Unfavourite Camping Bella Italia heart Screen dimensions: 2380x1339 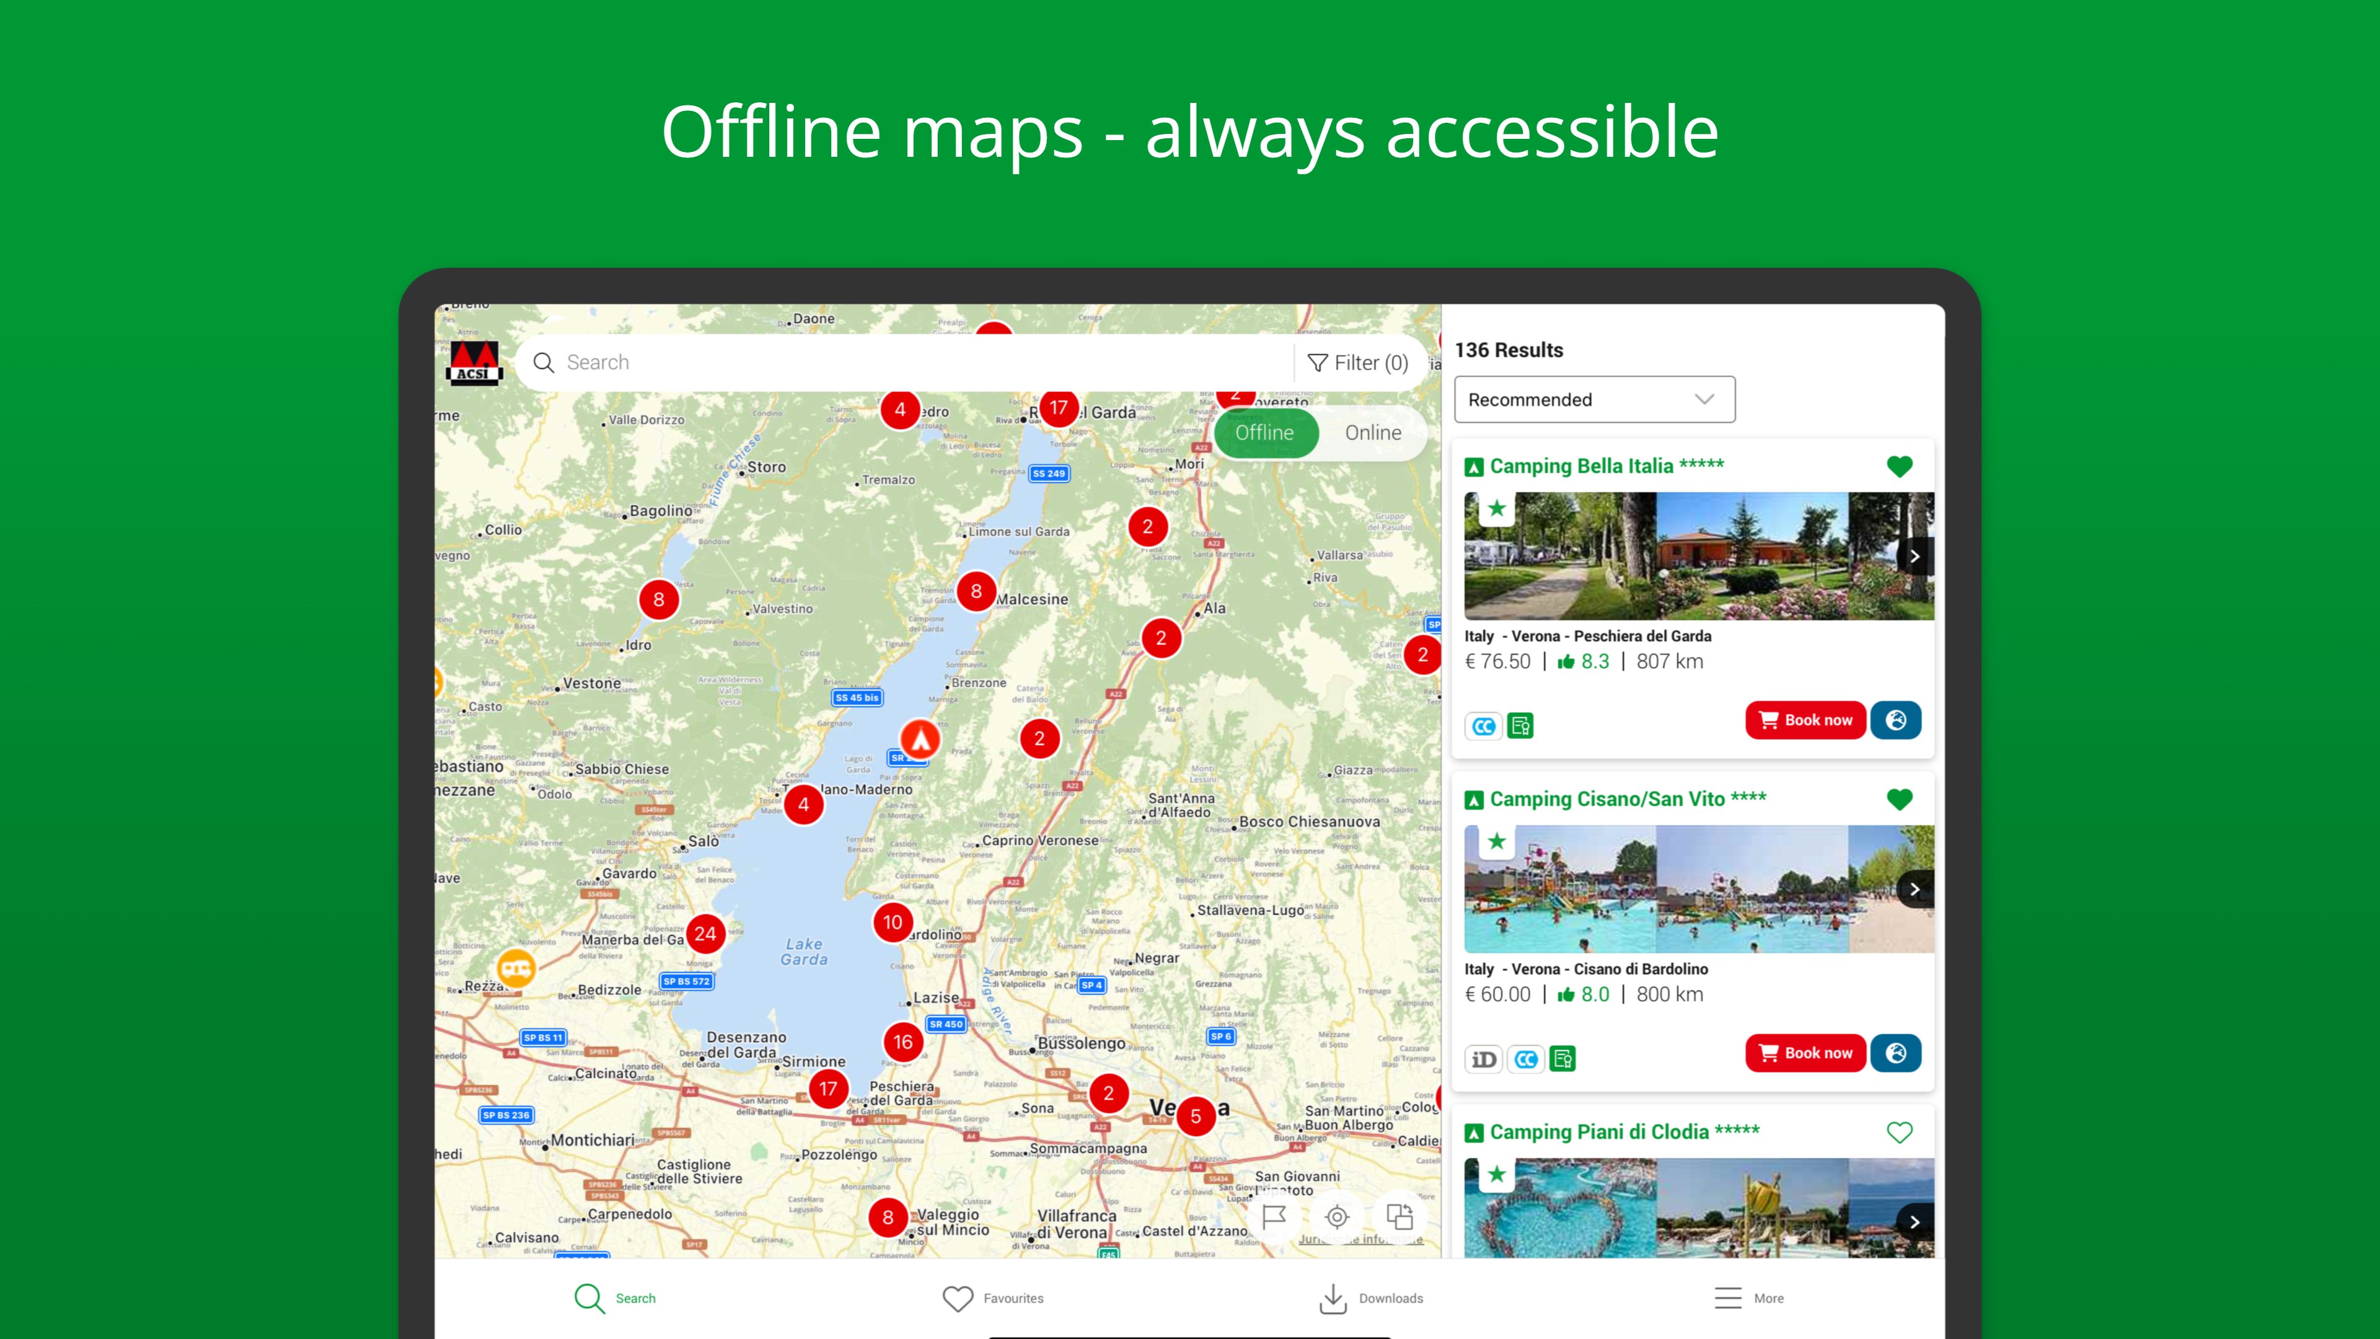pos(1898,466)
